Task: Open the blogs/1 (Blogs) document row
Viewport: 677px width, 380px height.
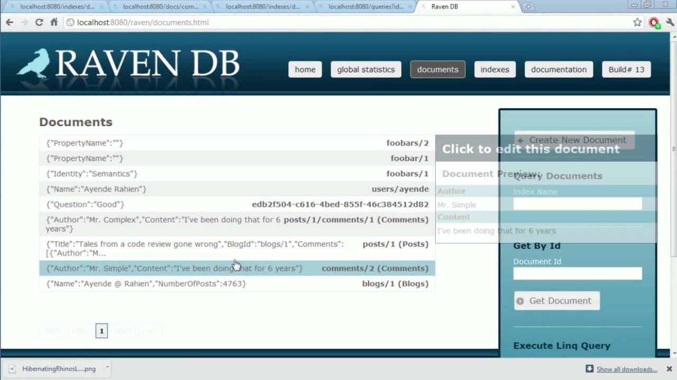Action: pos(237,283)
